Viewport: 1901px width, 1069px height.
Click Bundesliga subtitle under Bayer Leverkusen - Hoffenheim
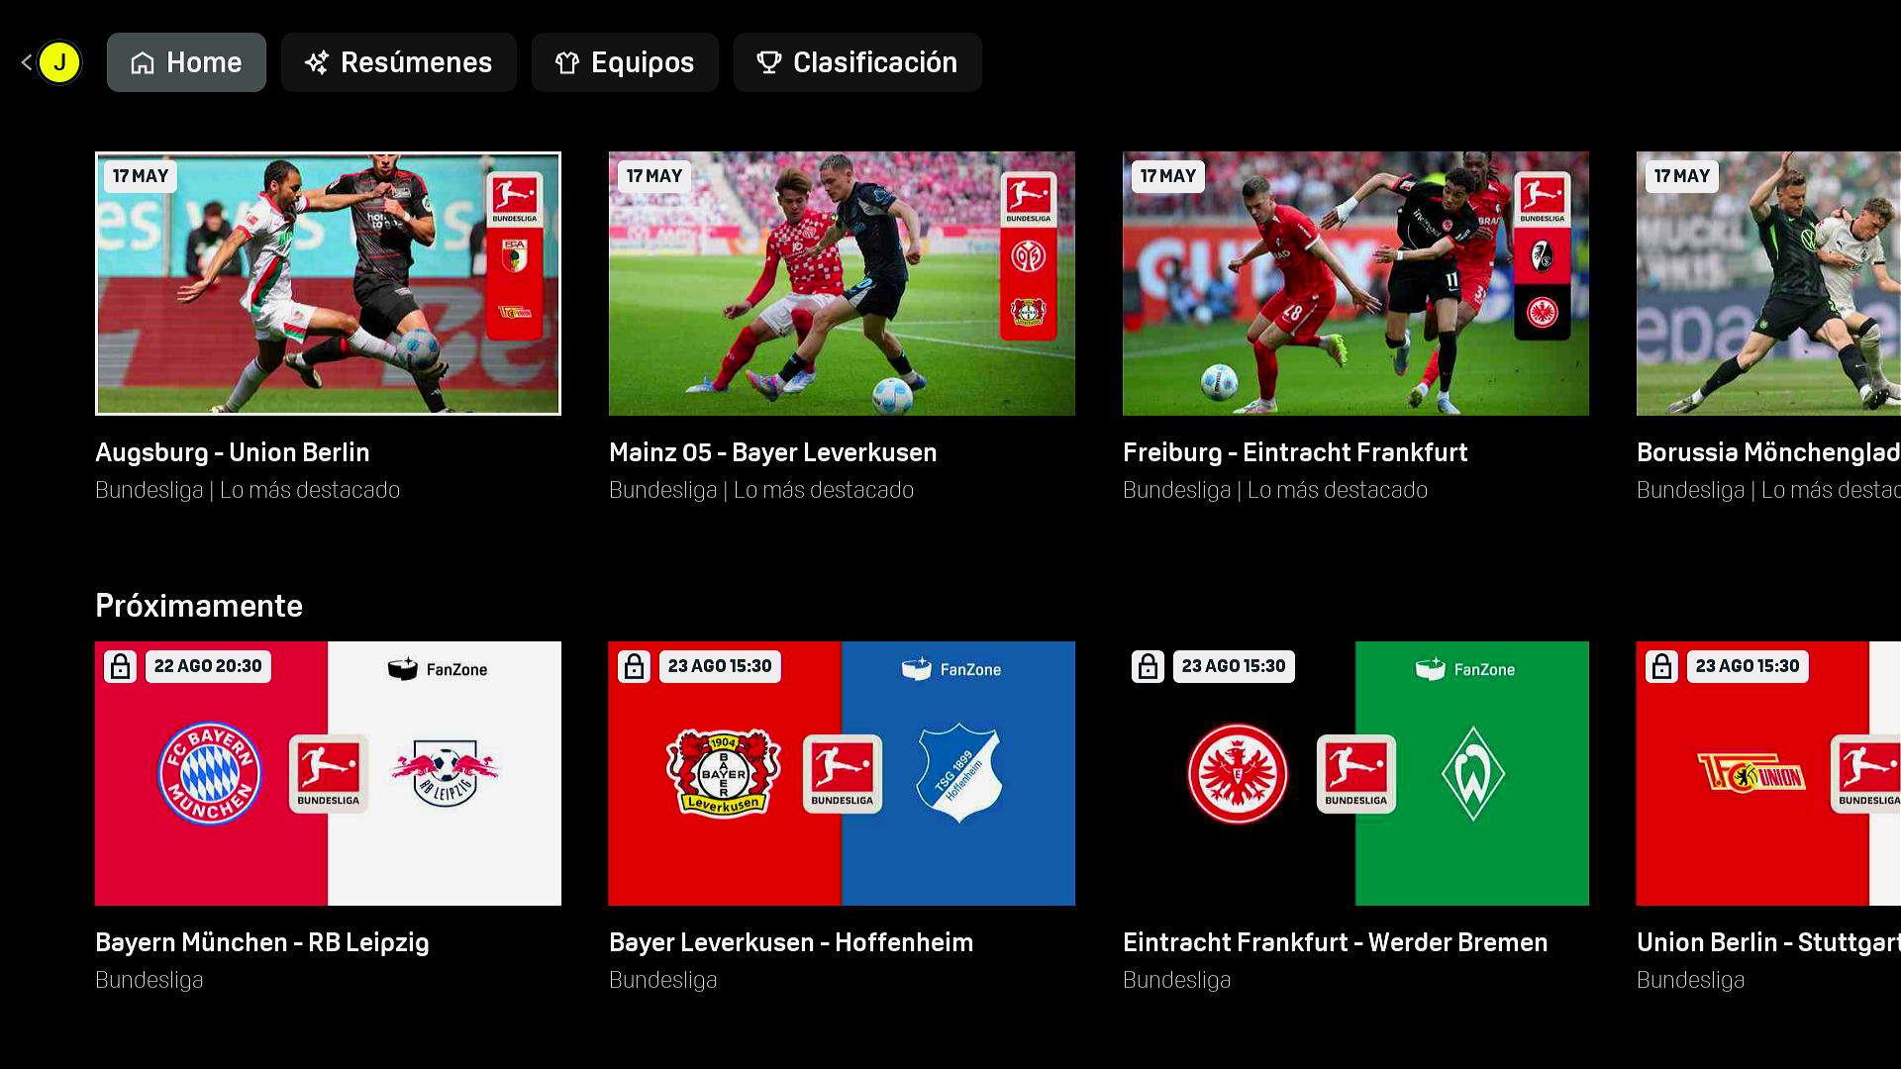663,980
